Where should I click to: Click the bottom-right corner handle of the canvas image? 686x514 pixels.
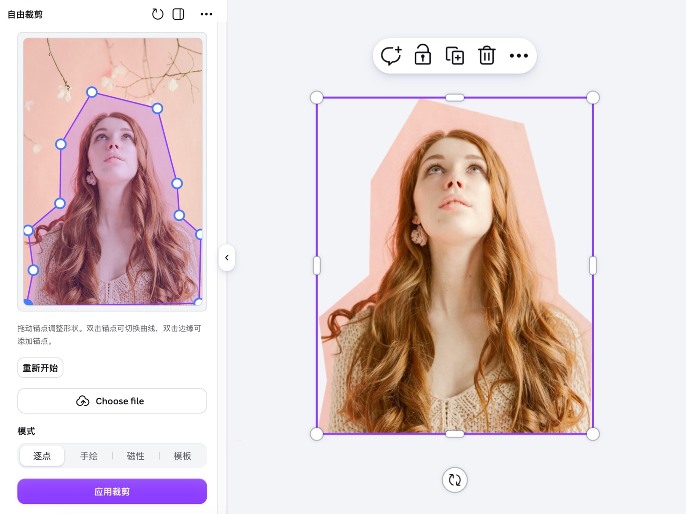(593, 434)
